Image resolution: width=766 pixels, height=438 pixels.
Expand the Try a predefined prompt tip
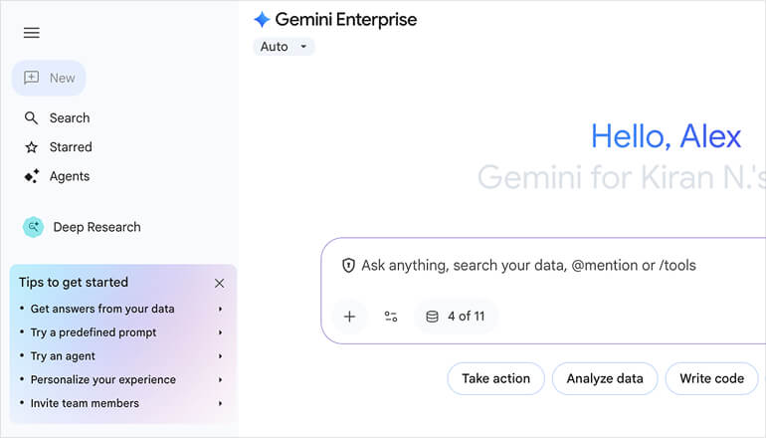coord(220,332)
